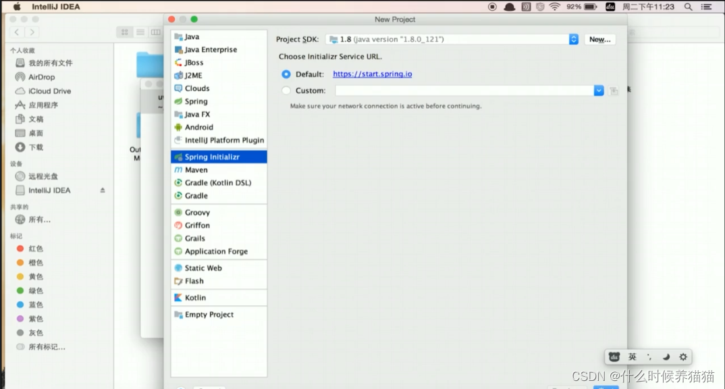The image size is (725, 389).
Task: Open the start.spring.io link
Action: [372, 74]
